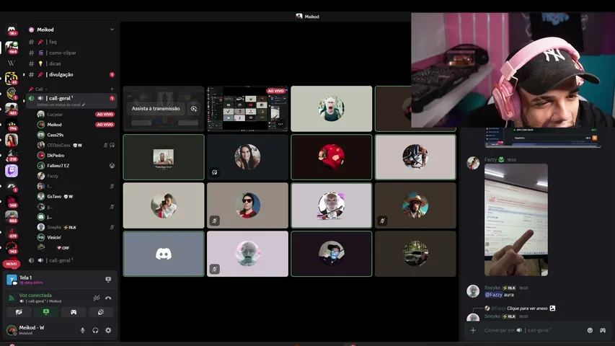
Task: Select tile with cowboy hat avatar
Action: point(415,205)
